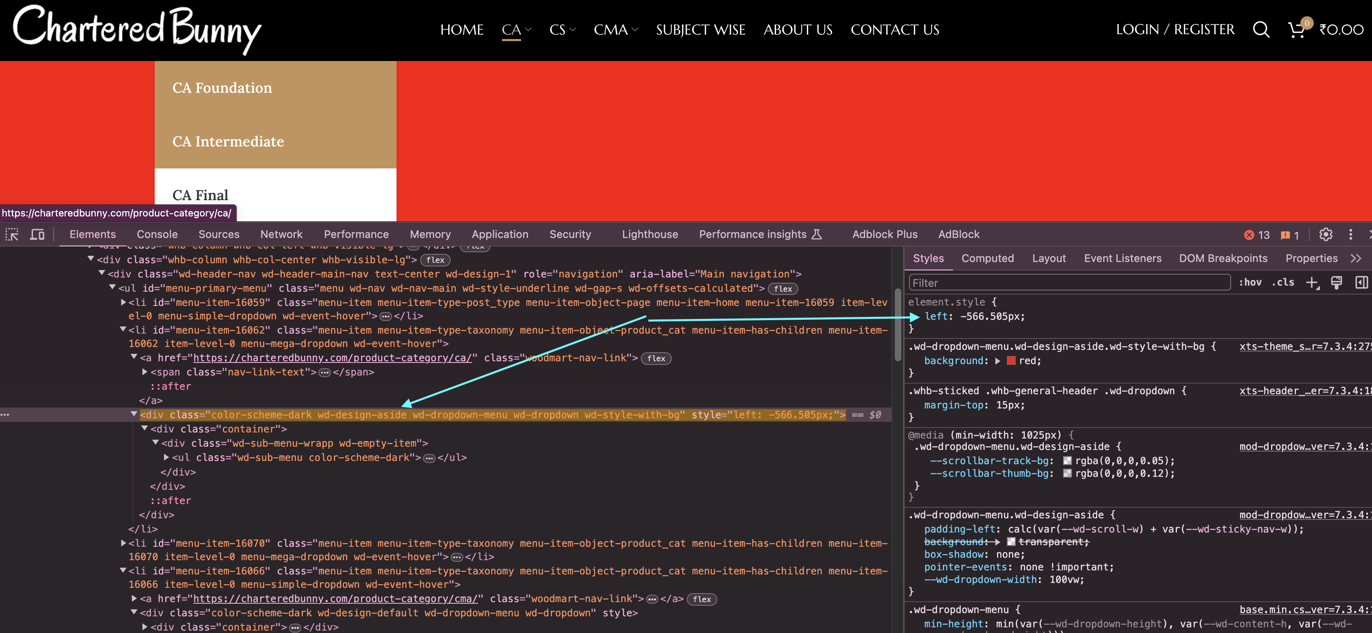Open DevTools settings gear
The height and width of the screenshot is (633, 1372).
[1326, 234]
